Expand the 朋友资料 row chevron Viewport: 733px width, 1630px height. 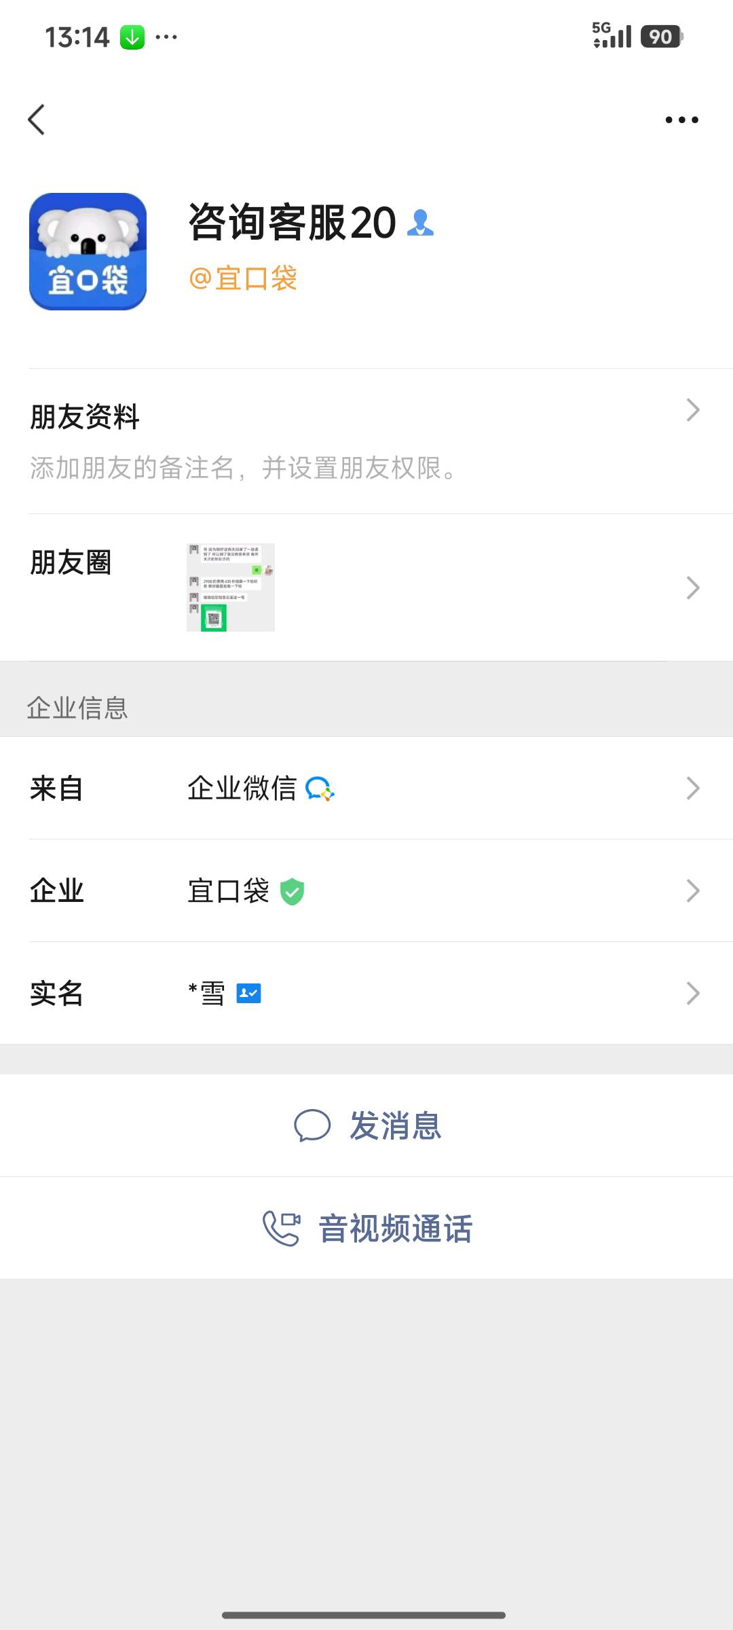point(692,410)
